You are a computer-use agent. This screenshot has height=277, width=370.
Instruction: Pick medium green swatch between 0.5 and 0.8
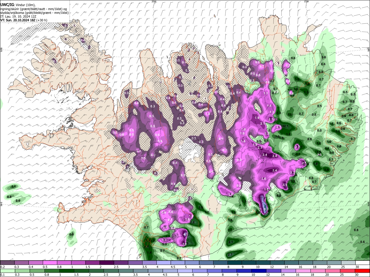click(x=37, y=271)
